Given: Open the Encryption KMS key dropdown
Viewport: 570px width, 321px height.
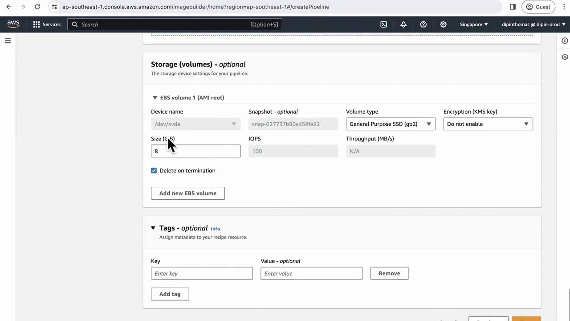Looking at the screenshot, I should click(x=488, y=124).
